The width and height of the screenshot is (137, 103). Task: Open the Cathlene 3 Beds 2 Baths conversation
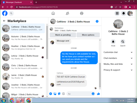click(x=23, y=28)
